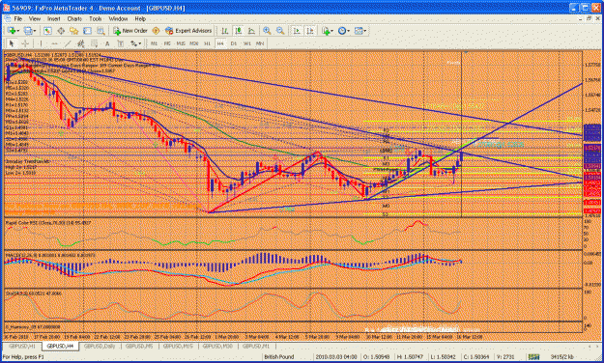Open the View menu

tap(35, 18)
